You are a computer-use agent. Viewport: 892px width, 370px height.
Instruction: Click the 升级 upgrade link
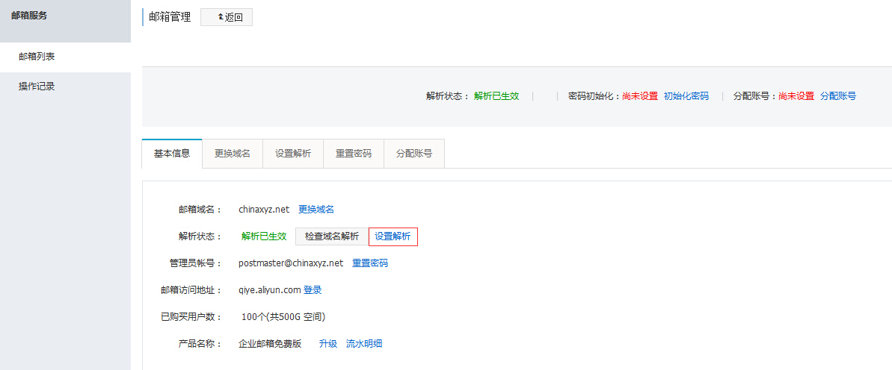click(328, 344)
